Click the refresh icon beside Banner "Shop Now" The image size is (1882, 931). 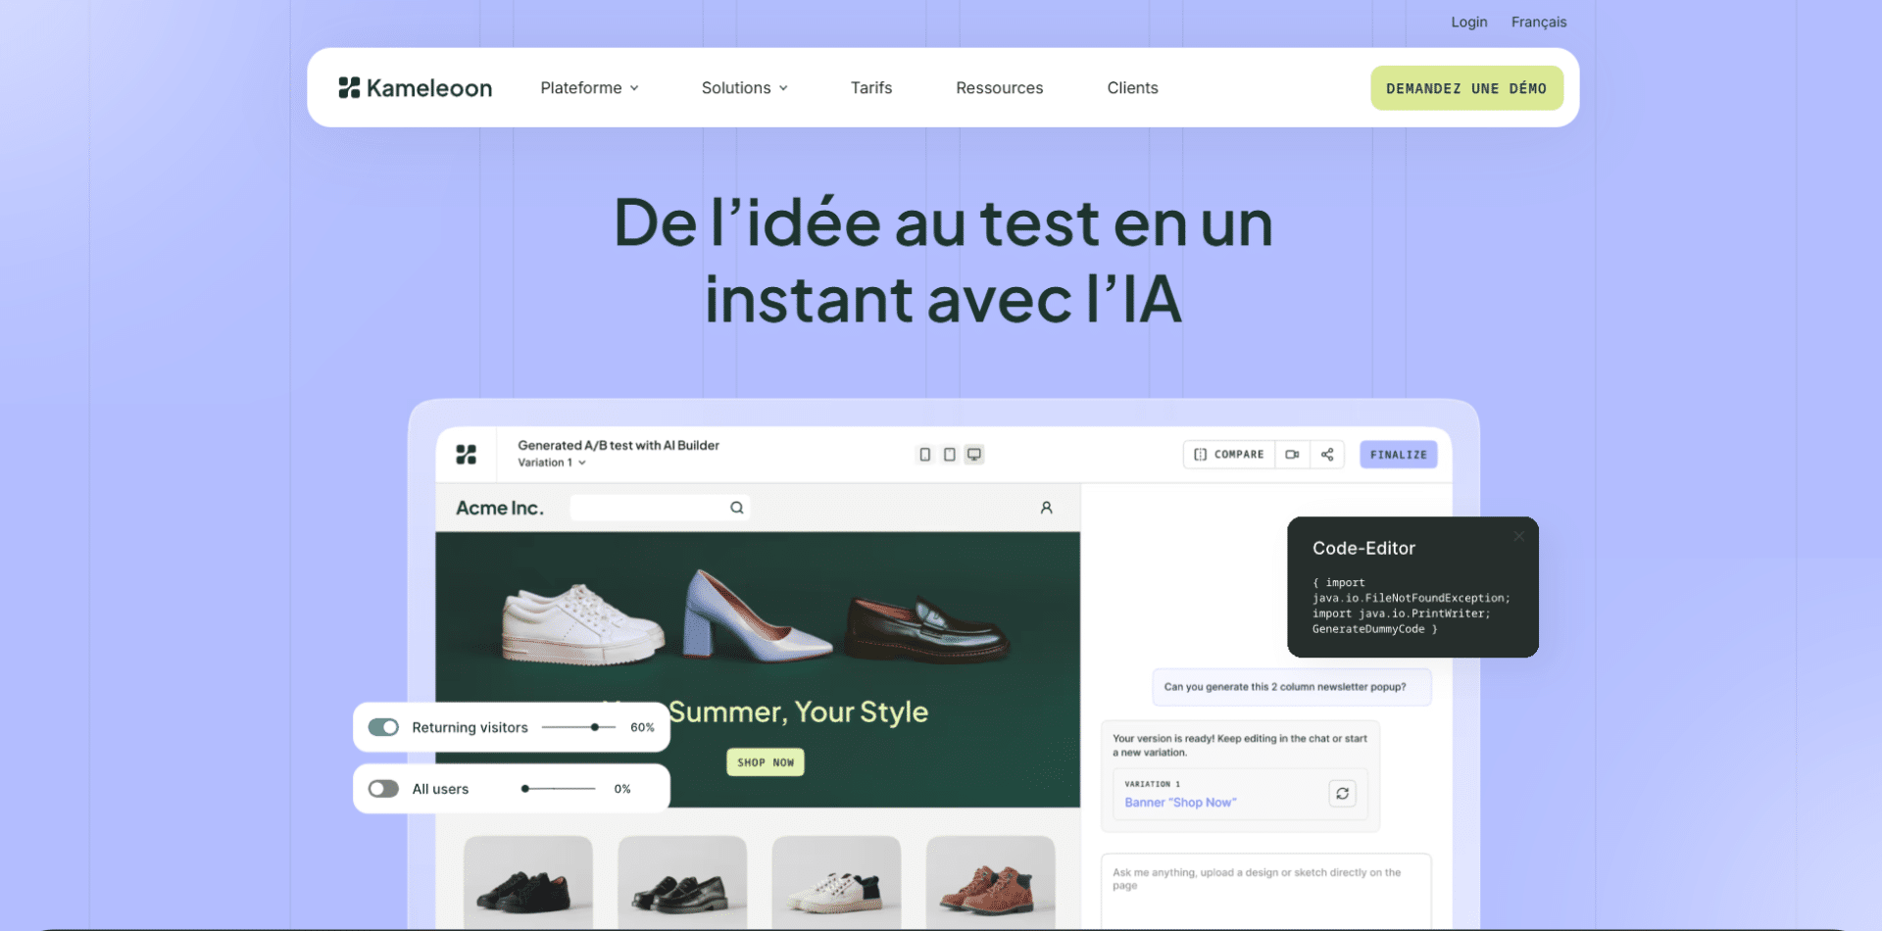[x=1342, y=794]
